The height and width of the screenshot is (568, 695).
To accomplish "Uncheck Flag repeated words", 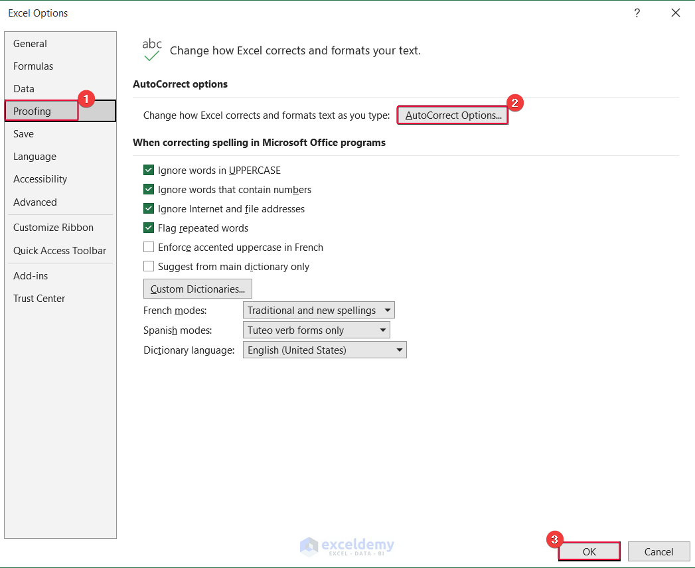I will pos(149,228).
